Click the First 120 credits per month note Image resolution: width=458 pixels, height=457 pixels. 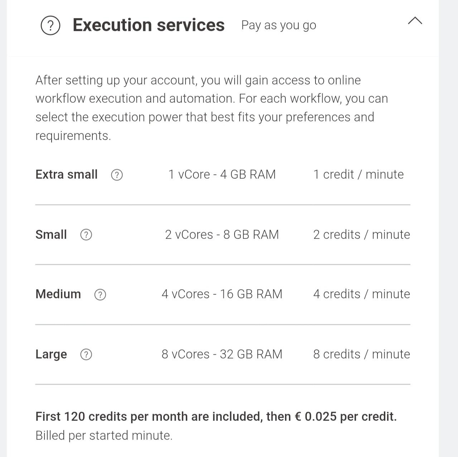coord(216,417)
